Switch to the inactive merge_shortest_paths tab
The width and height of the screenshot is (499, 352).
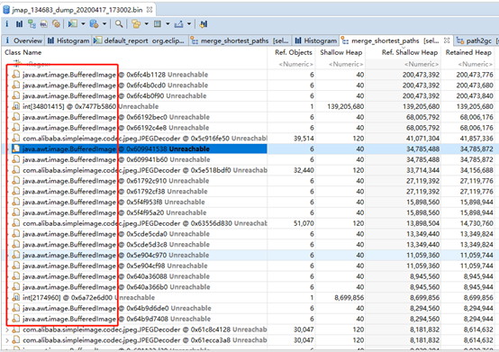click(x=240, y=41)
